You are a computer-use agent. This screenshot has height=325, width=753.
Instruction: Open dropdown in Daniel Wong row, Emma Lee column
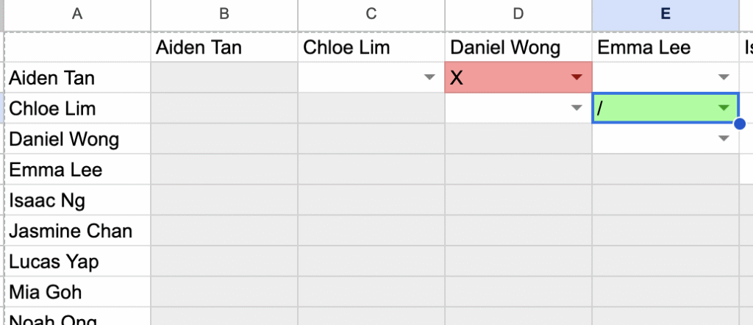coord(724,139)
